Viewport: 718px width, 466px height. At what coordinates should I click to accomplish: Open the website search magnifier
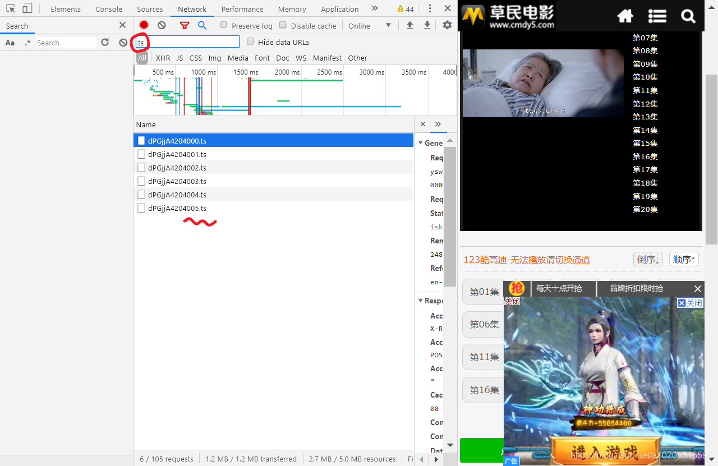(x=688, y=16)
